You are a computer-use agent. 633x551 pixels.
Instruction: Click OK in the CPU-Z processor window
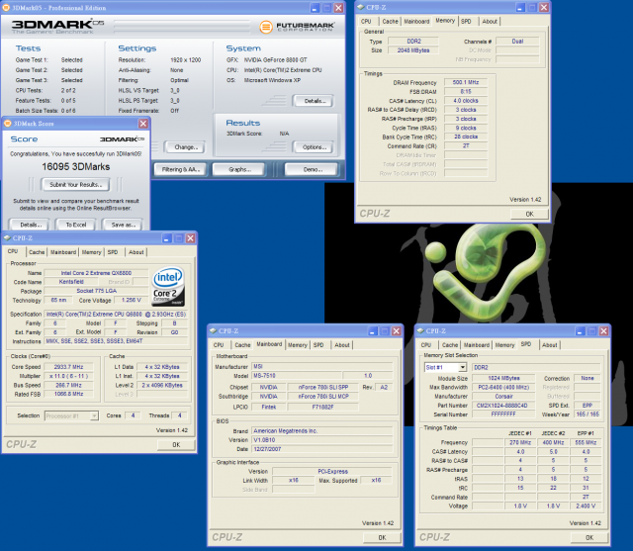point(176,445)
